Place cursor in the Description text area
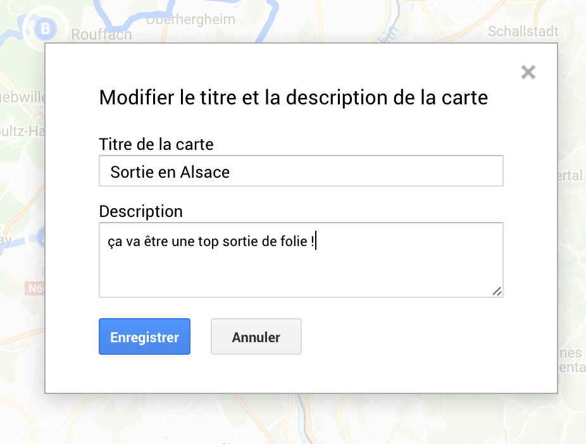The height and width of the screenshot is (444, 586). (301, 260)
